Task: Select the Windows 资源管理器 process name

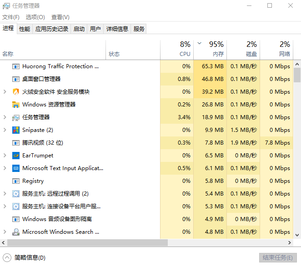Action: pos(49,105)
